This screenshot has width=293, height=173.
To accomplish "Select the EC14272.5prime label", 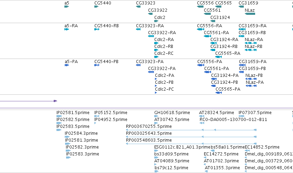I will (221, 154).
